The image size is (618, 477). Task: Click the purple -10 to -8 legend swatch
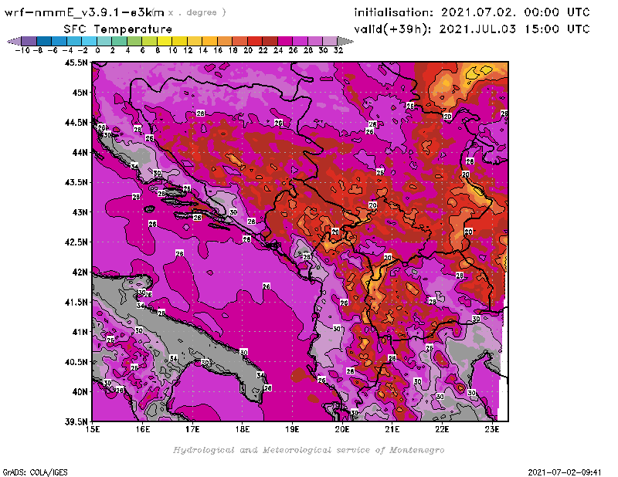click(29, 41)
